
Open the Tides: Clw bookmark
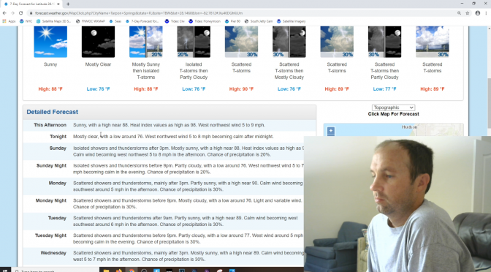pos(175,21)
